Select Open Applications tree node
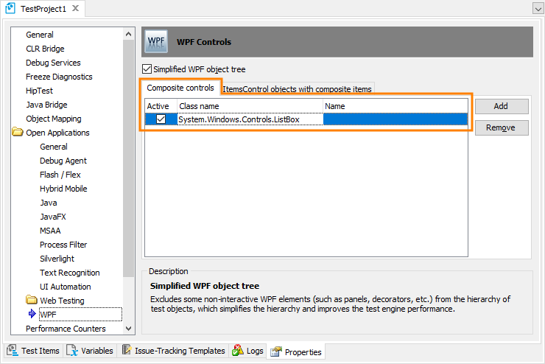This screenshot has height=364, width=545. click(x=57, y=133)
